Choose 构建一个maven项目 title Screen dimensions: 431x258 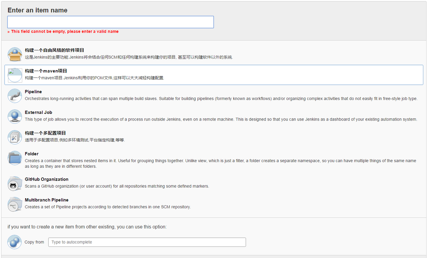click(x=46, y=71)
